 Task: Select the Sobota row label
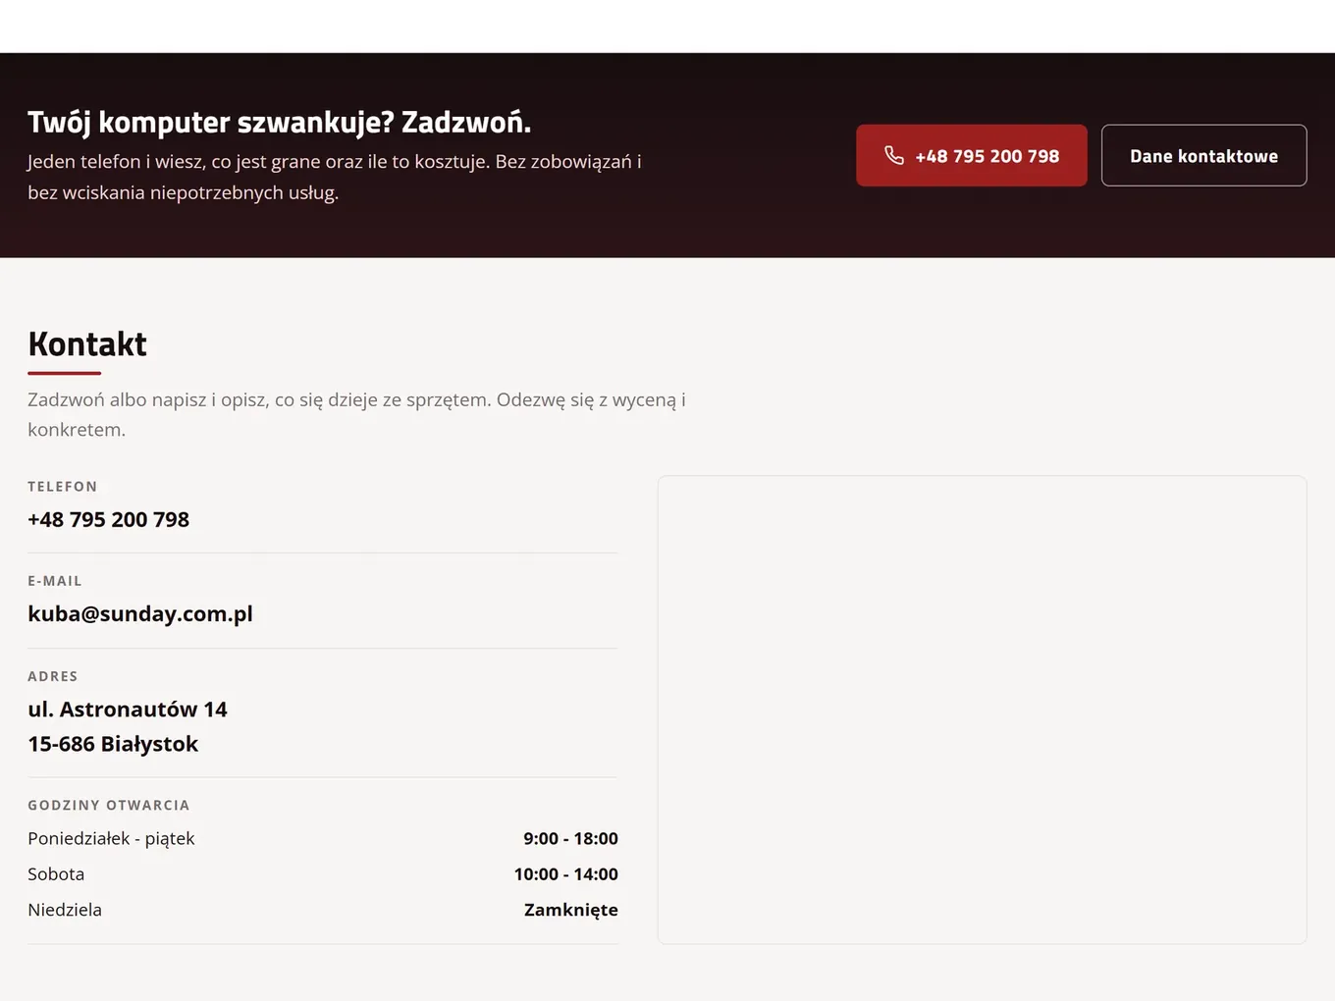coord(56,873)
